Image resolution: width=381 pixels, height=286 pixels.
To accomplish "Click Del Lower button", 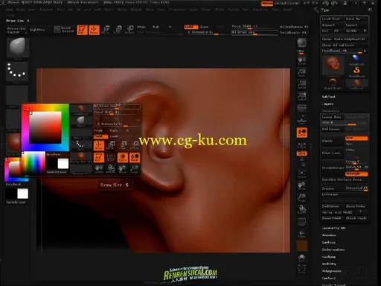I will [x=333, y=129].
